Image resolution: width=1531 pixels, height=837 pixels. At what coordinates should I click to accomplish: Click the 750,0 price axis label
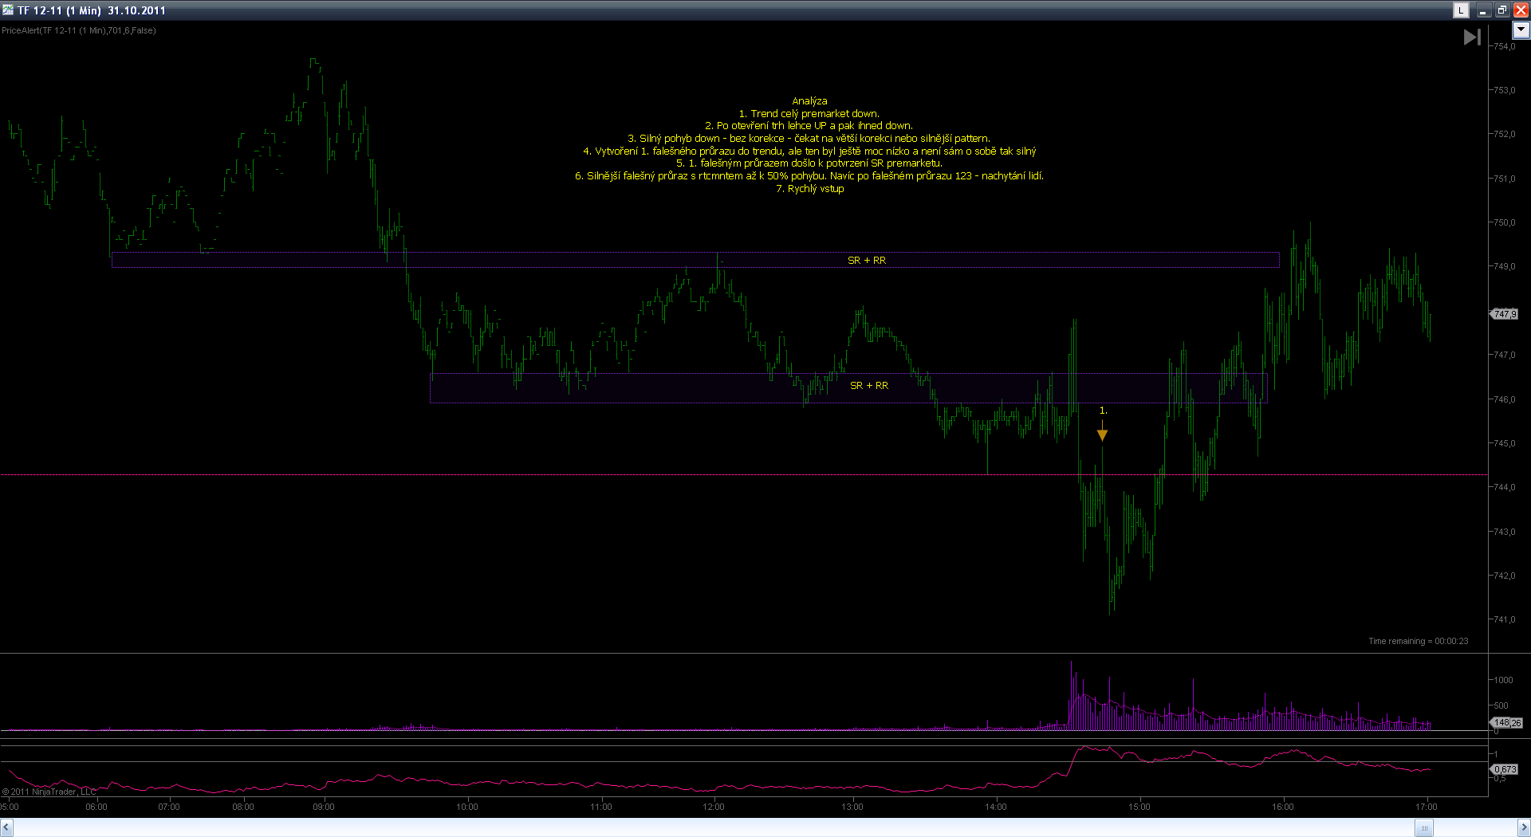[x=1505, y=222]
